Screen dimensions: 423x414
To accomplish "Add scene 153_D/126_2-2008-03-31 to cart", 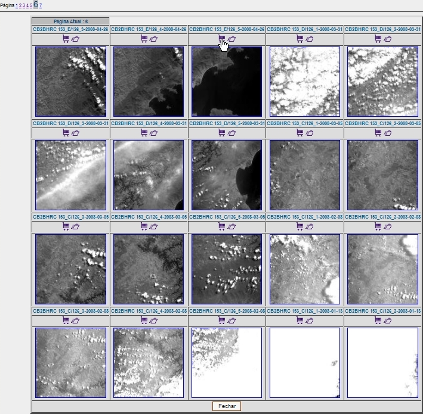I will point(378,39).
